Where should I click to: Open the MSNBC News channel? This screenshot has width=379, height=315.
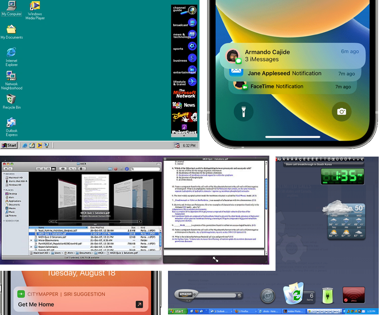[185, 105]
